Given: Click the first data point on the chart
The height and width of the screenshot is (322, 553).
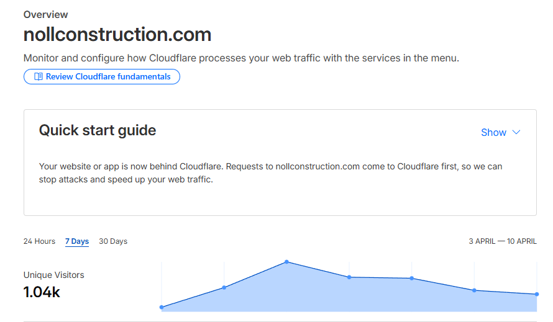Looking at the screenshot, I should click(x=162, y=307).
